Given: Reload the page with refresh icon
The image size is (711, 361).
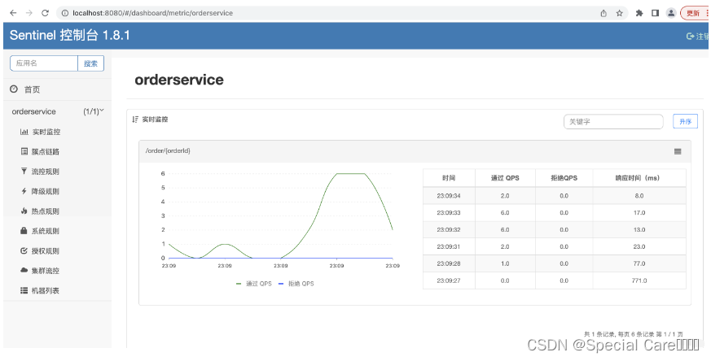Looking at the screenshot, I should pos(45,13).
